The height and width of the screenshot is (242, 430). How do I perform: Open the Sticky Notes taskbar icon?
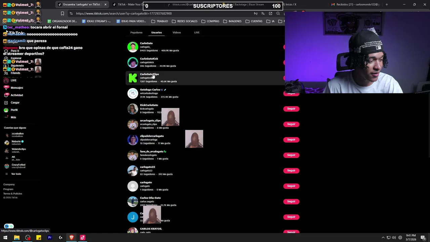(x=39, y=238)
